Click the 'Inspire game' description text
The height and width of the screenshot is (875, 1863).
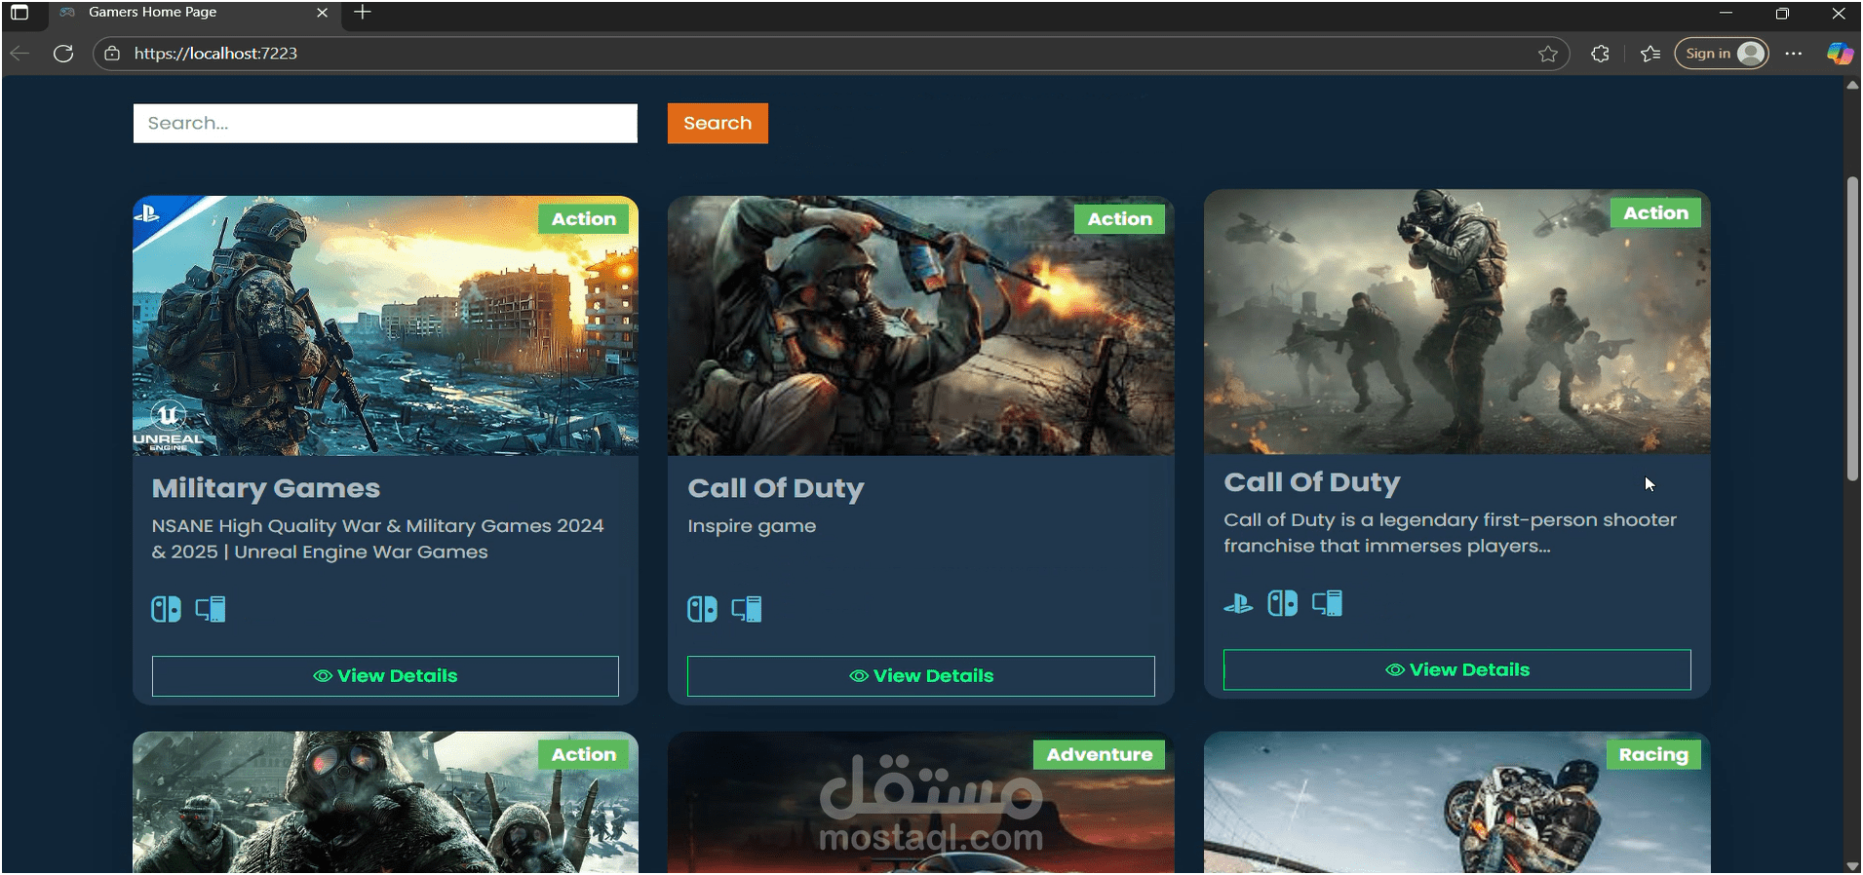click(752, 526)
